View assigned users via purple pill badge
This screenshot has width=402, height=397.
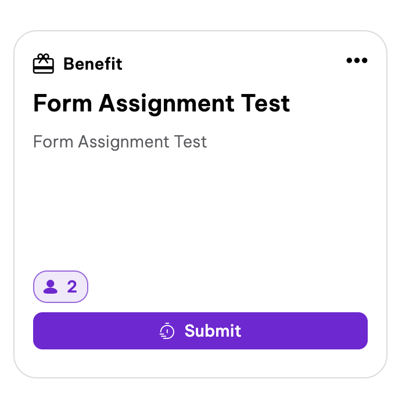60,287
